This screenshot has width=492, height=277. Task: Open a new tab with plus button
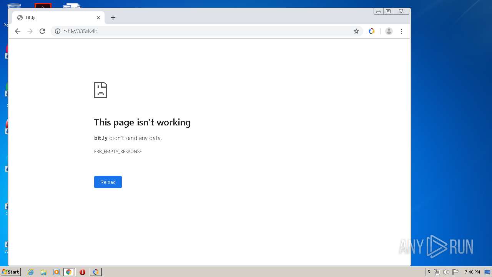point(113,18)
